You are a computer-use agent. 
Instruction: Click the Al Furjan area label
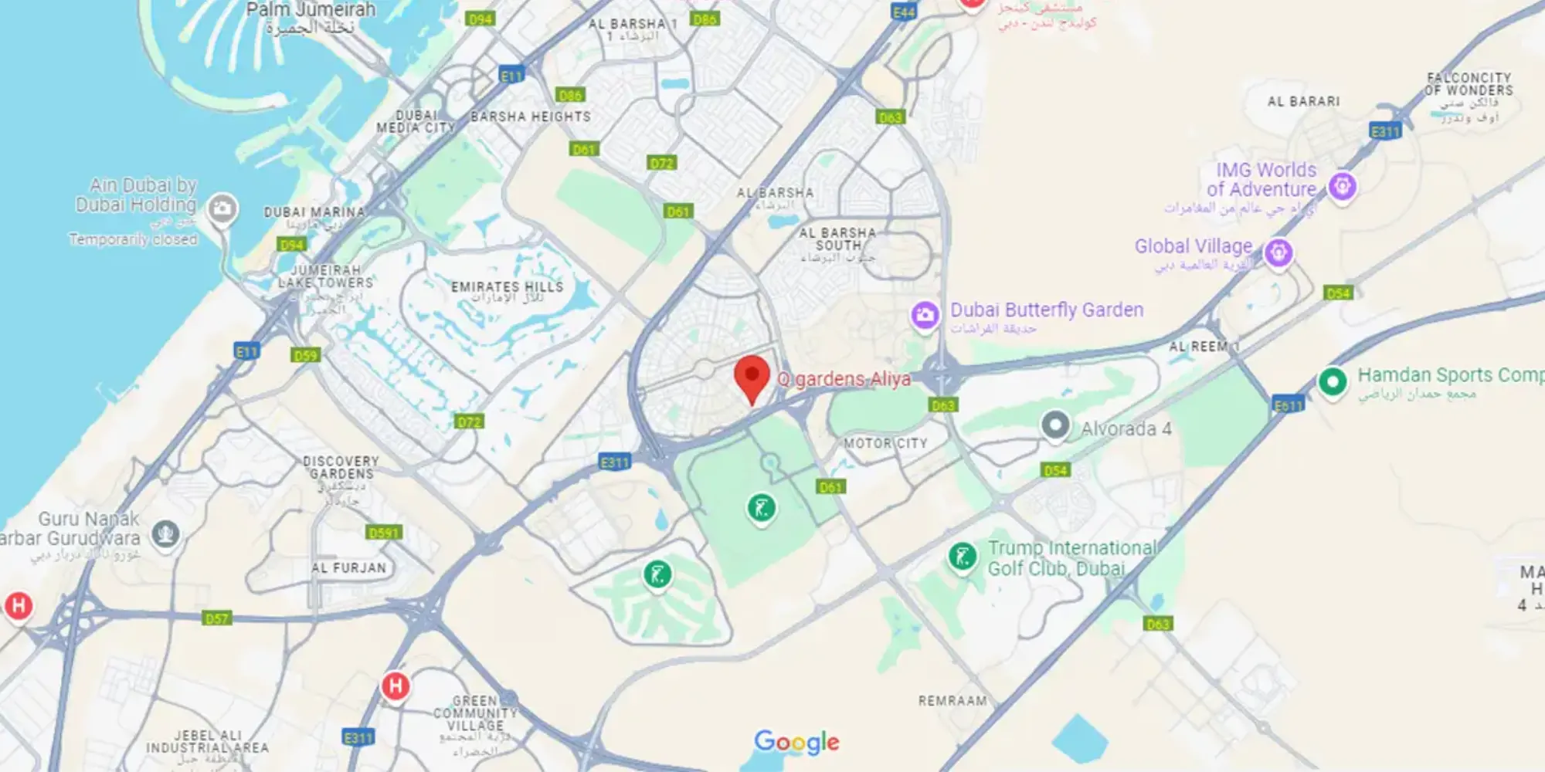click(x=349, y=568)
